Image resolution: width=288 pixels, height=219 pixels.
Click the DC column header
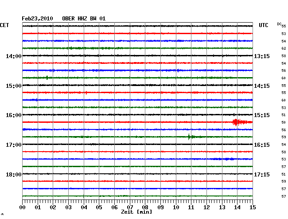click(279, 24)
